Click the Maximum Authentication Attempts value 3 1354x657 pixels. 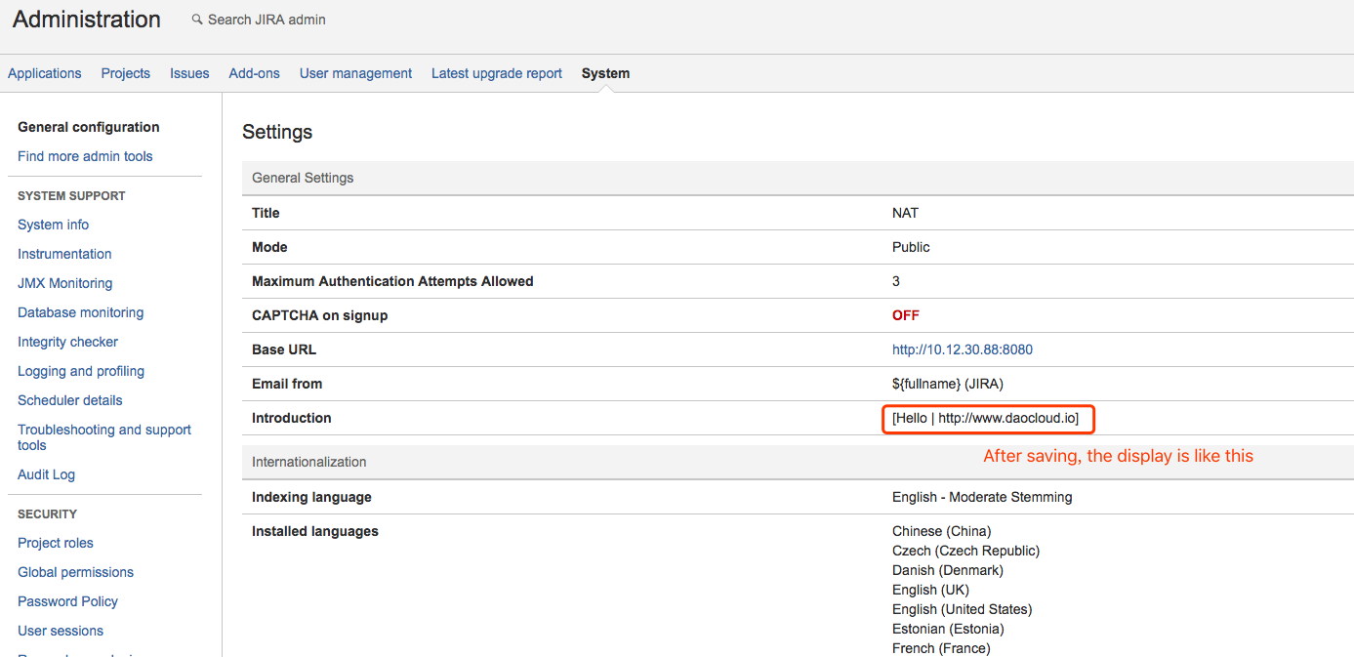pyautogui.click(x=896, y=281)
